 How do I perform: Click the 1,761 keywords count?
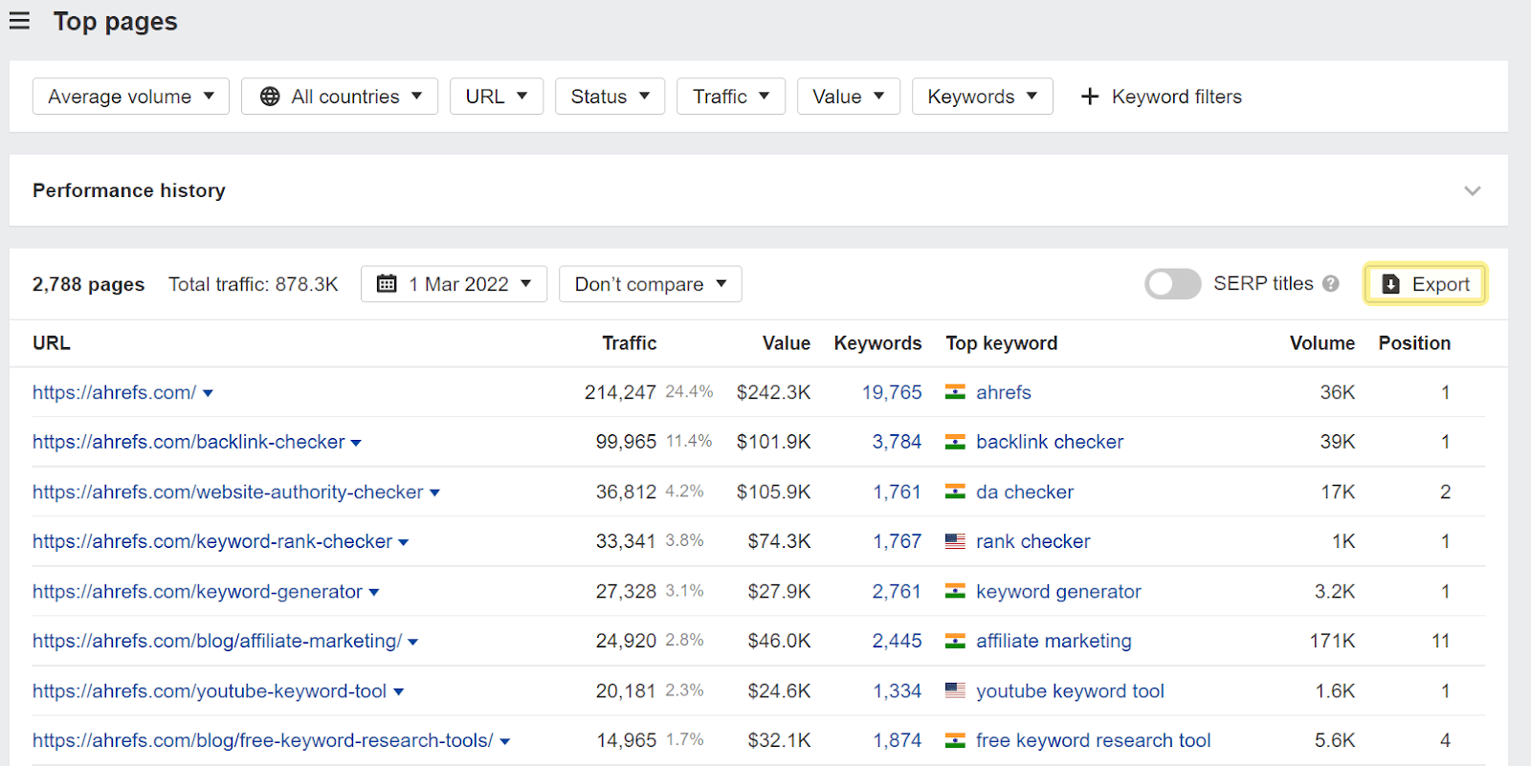(x=897, y=492)
